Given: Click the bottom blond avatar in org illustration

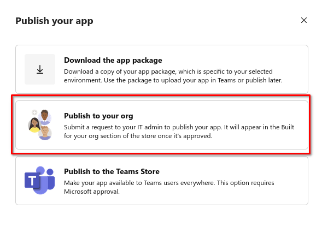Looking at the screenshot, I should click(45, 133).
